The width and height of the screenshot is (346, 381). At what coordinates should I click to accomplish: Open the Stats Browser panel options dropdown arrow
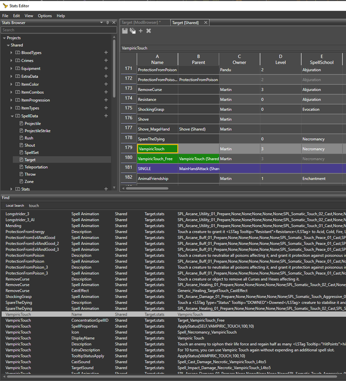[x=102, y=22]
